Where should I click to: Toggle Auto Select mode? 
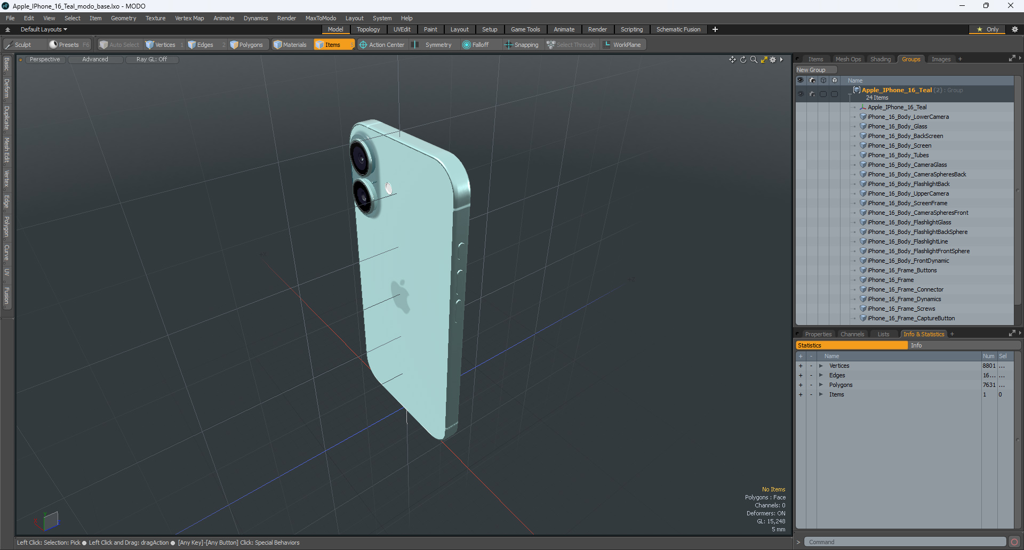[x=119, y=45]
